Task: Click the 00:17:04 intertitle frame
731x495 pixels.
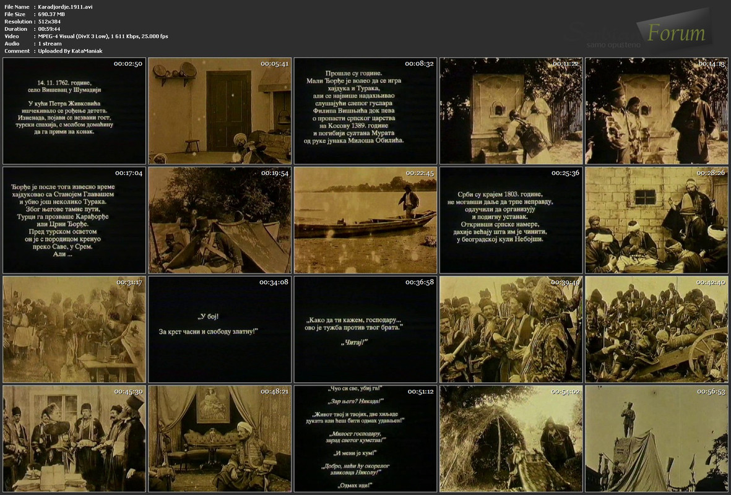Action: pyautogui.click(x=74, y=220)
